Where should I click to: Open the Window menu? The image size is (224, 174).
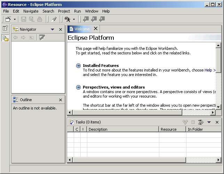[x=91, y=11]
